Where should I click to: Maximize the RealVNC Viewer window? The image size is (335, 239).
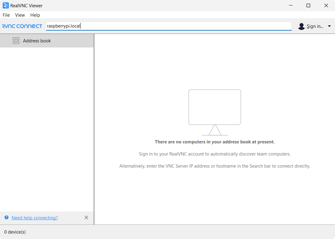[308, 5]
